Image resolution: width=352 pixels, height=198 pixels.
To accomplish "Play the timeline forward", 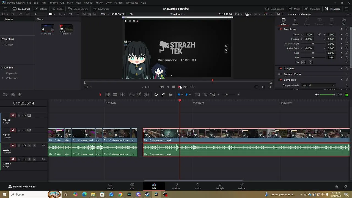I will point(179,87).
